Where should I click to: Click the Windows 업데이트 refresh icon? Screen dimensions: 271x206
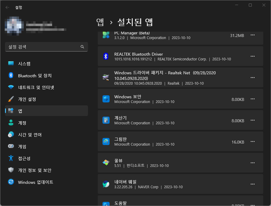(x=11, y=182)
